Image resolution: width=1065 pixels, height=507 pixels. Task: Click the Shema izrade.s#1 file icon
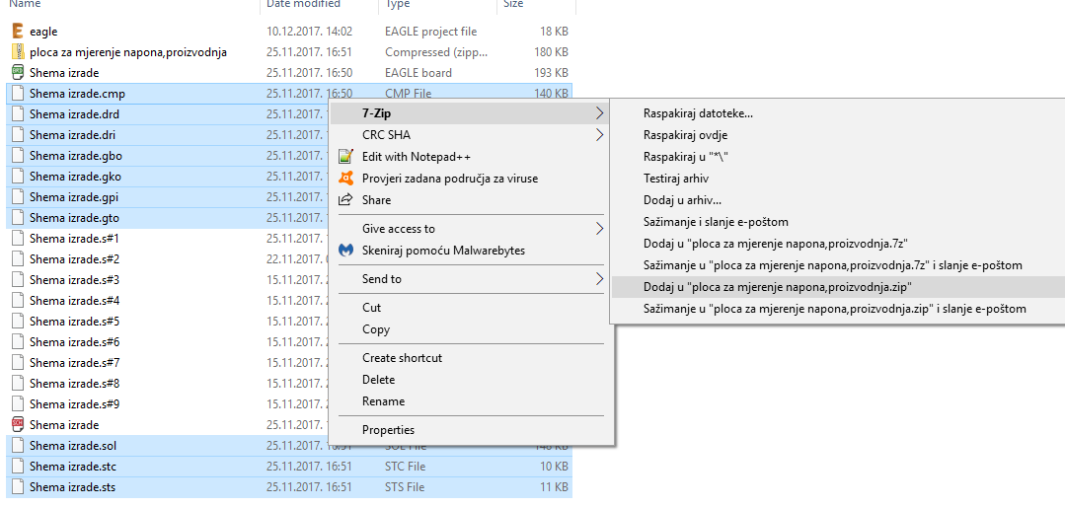pos(18,239)
